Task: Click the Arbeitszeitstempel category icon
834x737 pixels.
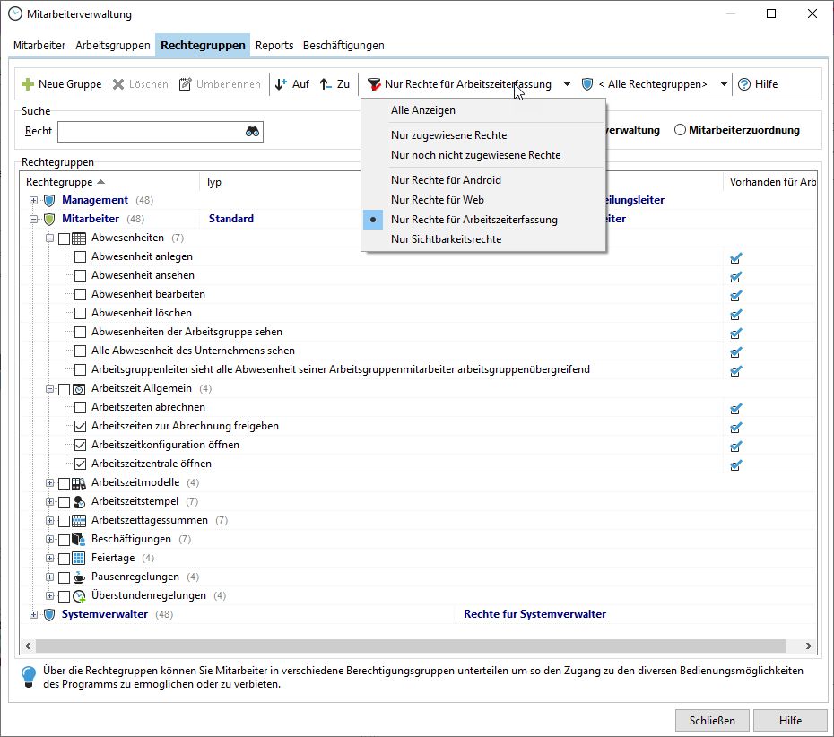Action: click(79, 501)
